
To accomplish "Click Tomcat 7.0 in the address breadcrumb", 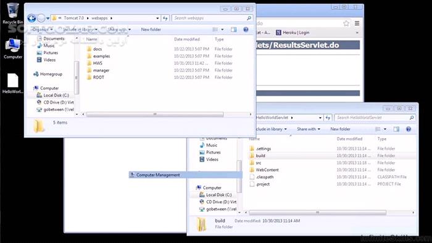I will click(x=73, y=18).
